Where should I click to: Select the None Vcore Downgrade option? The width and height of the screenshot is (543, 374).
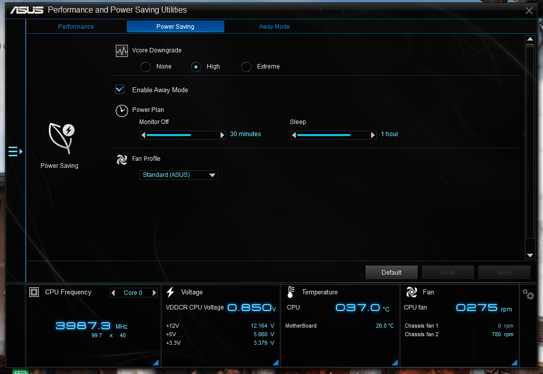tap(146, 67)
